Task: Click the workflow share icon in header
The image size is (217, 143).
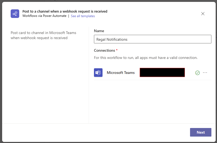Action: [15, 14]
